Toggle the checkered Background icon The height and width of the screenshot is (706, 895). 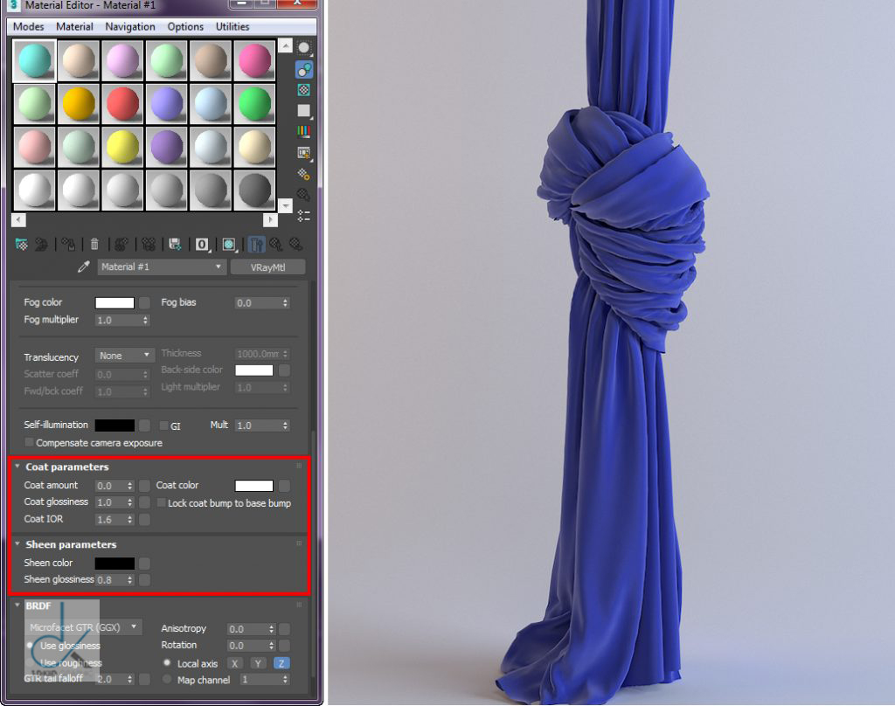click(x=304, y=90)
